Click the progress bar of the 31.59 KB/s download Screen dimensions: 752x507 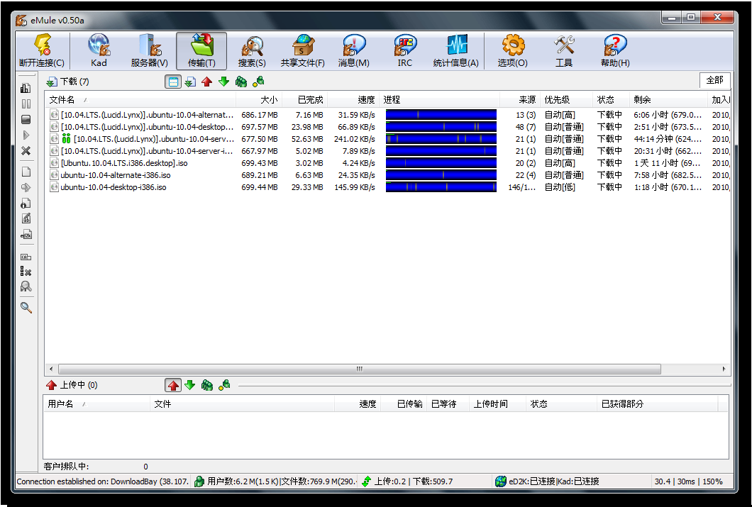[441, 115]
